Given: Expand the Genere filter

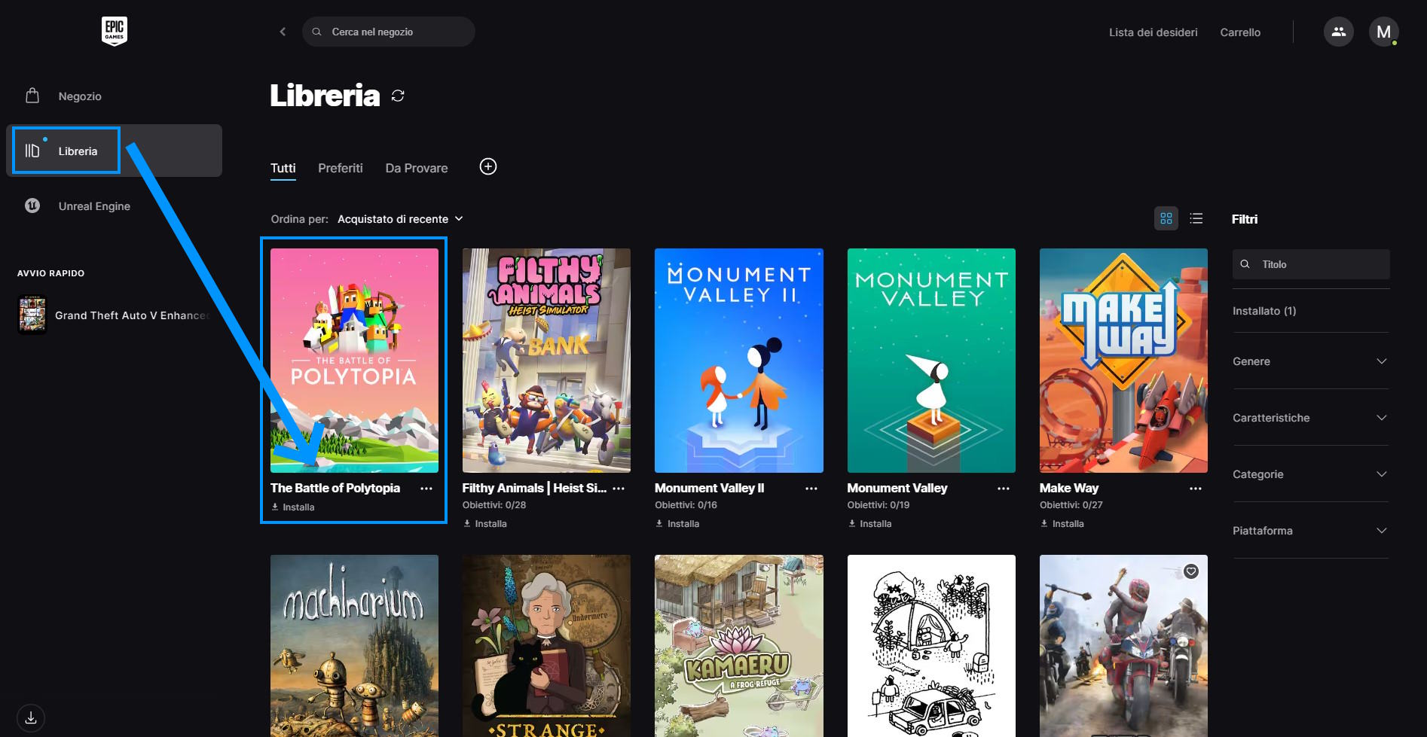Looking at the screenshot, I should pos(1310,361).
